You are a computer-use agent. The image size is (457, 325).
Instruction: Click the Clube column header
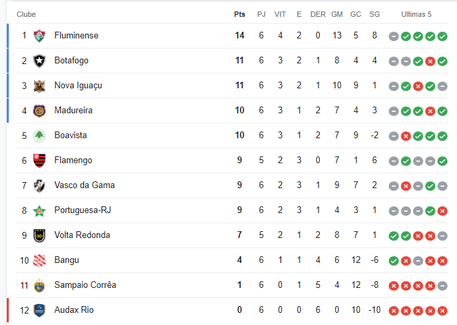pyautogui.click(x=26, y=14)
